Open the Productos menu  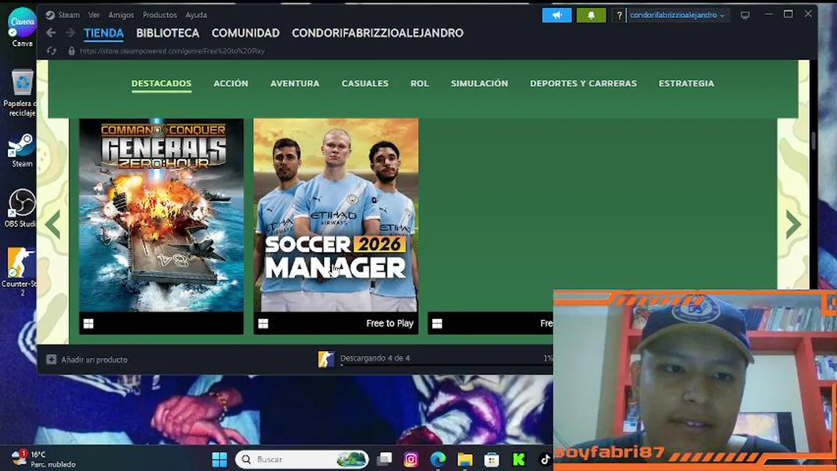click(x=160, y=14)
